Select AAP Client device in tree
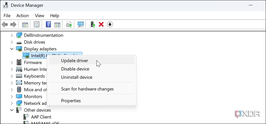Screen dimensions: 266x124 [x=41, y=117]
